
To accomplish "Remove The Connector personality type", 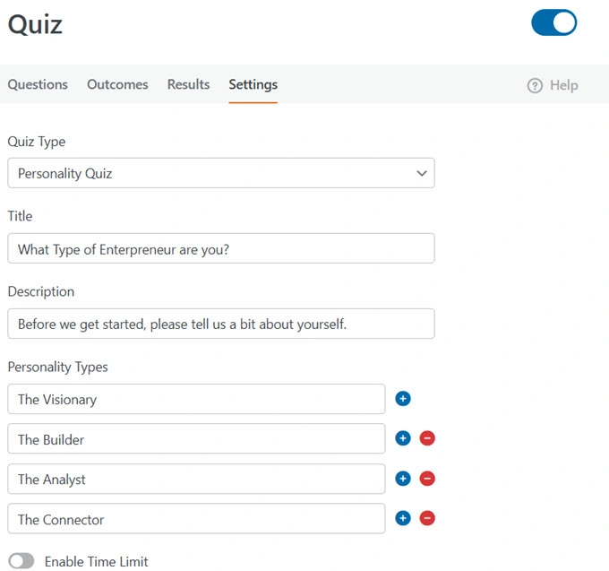I will coord(427,518).
